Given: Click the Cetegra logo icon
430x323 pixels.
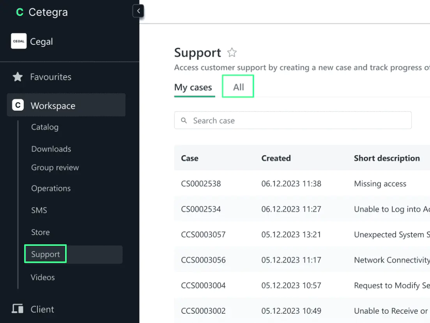Looking at the screenshot, I should coord(19,12).
